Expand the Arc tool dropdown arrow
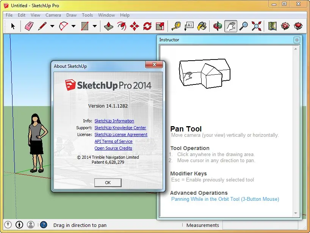310x233 pixels. click(74, 26)
